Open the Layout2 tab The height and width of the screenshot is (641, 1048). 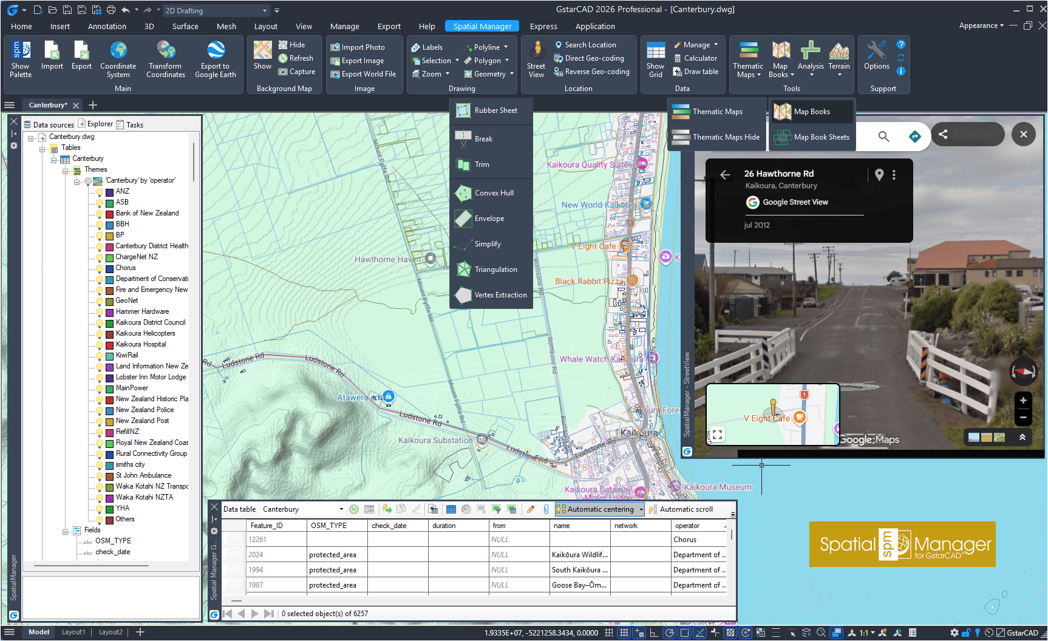(x=111, y=632)
